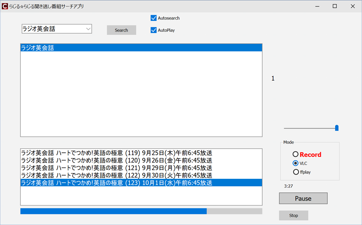Select the Record mode radio button

(295, 154)
